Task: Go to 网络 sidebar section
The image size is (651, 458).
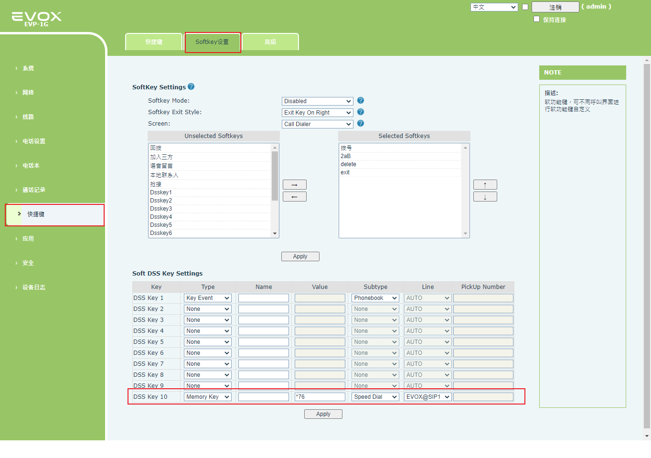Action: 28,93
